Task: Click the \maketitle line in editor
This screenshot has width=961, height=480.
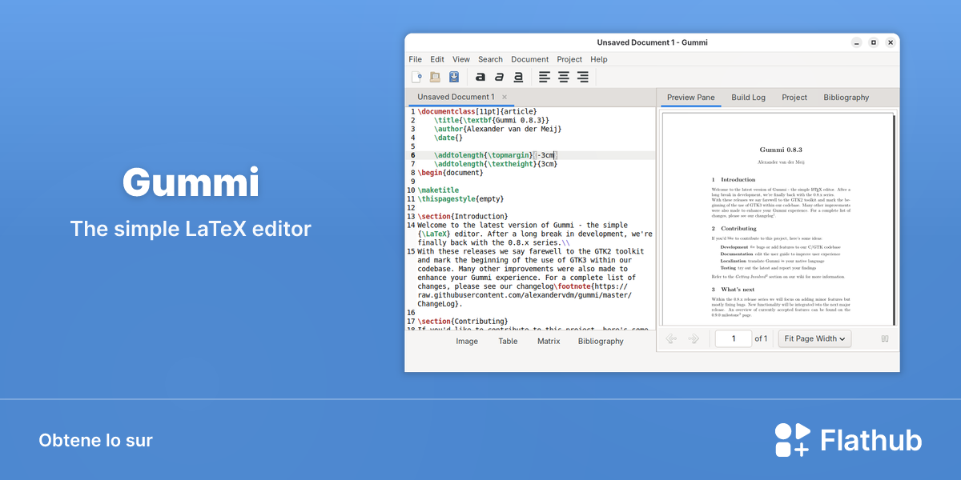Action: (437, 190)
